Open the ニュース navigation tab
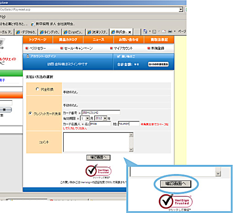This screenshot has width=233, height=213. [98, 40]
